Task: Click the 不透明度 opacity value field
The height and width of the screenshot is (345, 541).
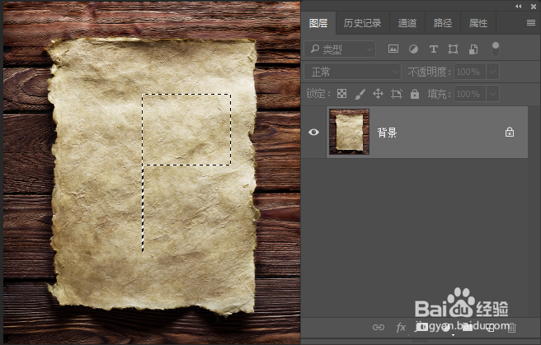Action: [470, 72]
